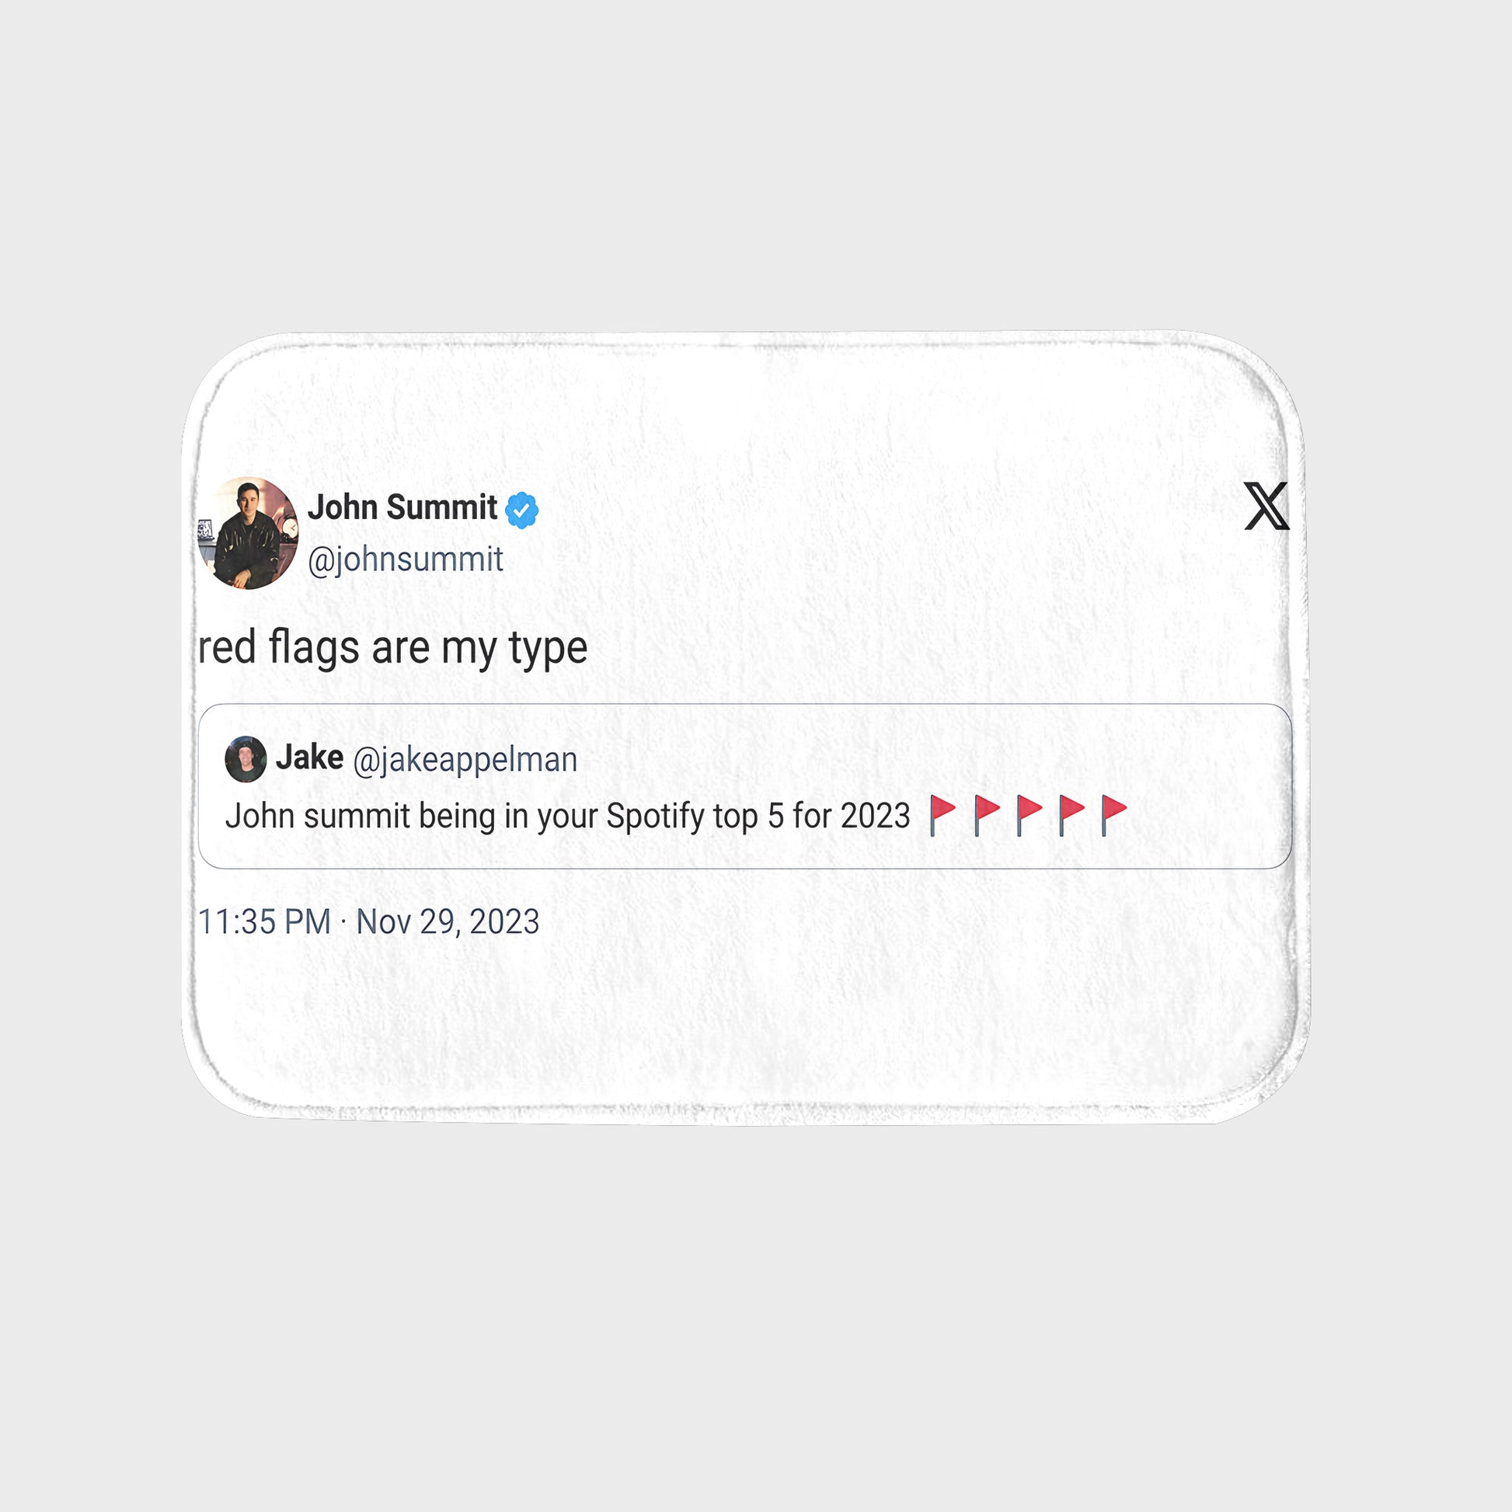Viewport: 1512px width, 1512px height.
Task: Open Jake's small profile avatar
Action: coord(246,759)
